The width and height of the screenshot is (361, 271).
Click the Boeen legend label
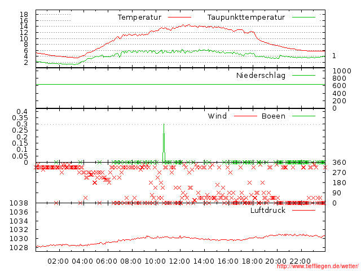(274, 116)
